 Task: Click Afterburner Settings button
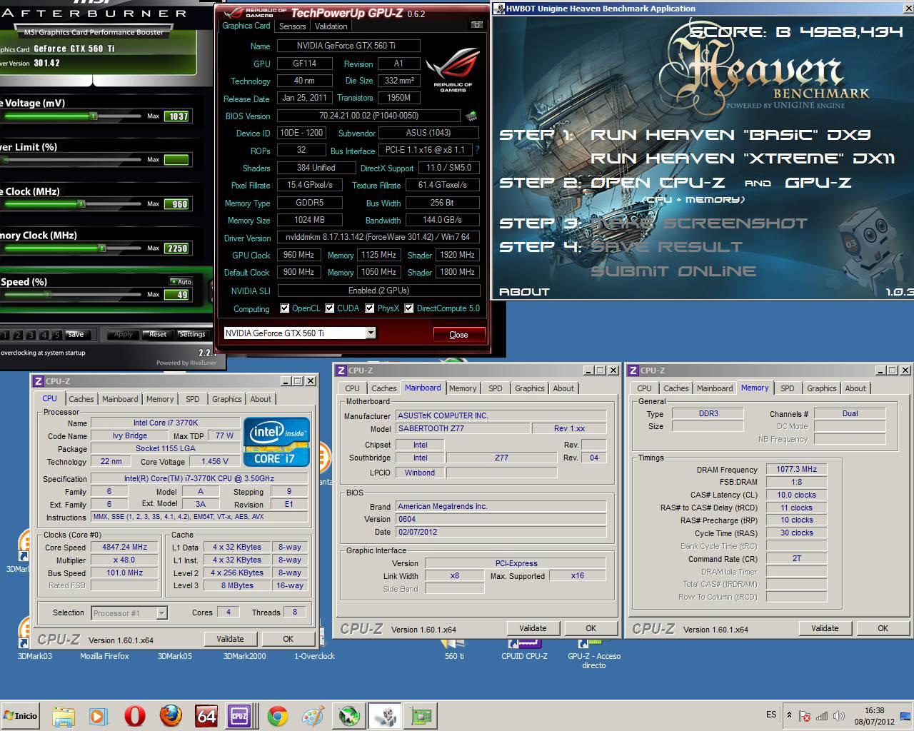(x=191, y=334)
